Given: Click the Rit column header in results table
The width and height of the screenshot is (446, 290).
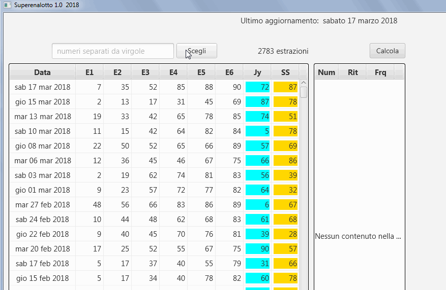Looking at the screenshot, I should click(x=353, y=72).
